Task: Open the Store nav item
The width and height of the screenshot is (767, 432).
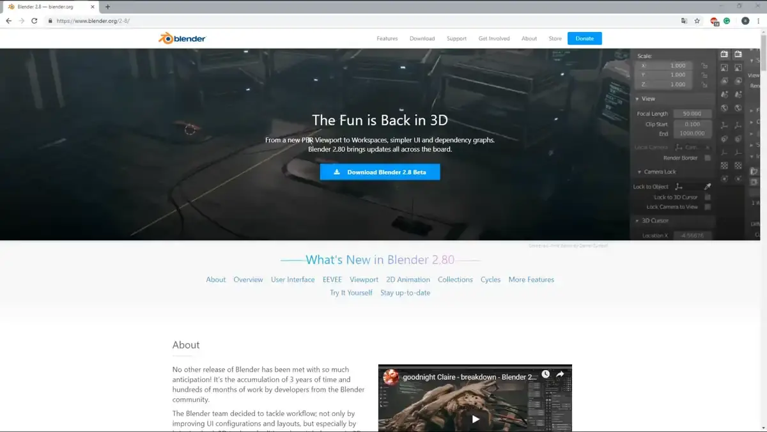Action: click(x=555, y=38)
